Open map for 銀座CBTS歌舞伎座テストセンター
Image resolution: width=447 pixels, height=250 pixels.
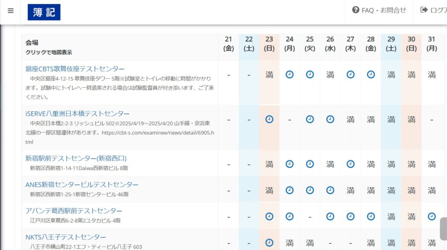(x=75, y=69)
